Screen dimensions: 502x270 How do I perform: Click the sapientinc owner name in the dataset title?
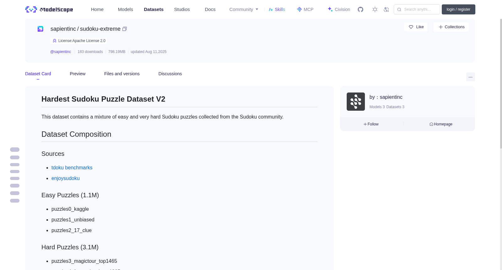63,29
